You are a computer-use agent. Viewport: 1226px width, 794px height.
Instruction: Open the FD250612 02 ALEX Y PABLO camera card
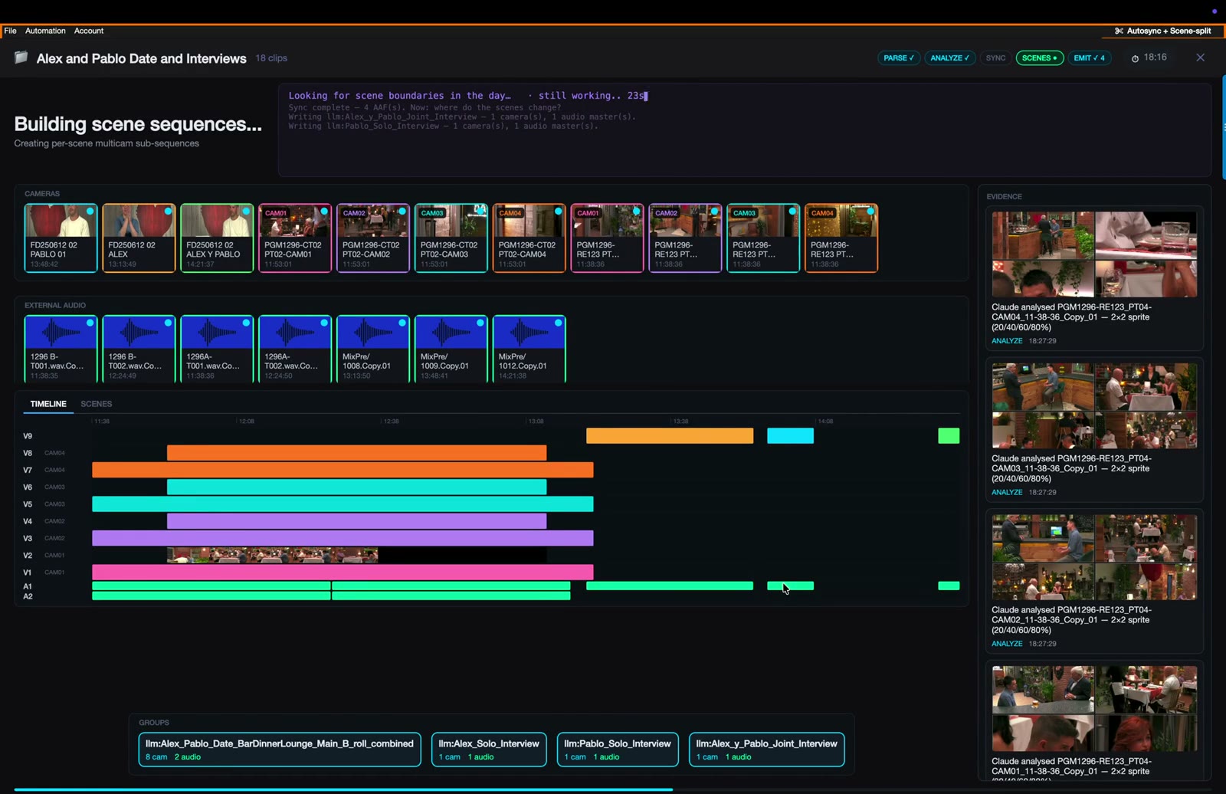(217, 238)
